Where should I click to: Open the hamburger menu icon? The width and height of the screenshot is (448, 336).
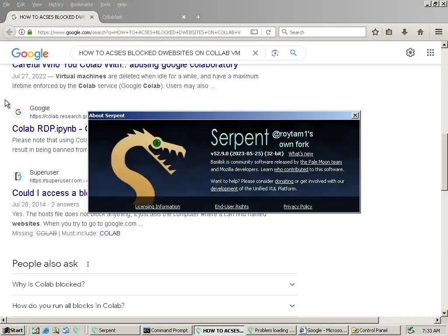[x=439, y=32]
